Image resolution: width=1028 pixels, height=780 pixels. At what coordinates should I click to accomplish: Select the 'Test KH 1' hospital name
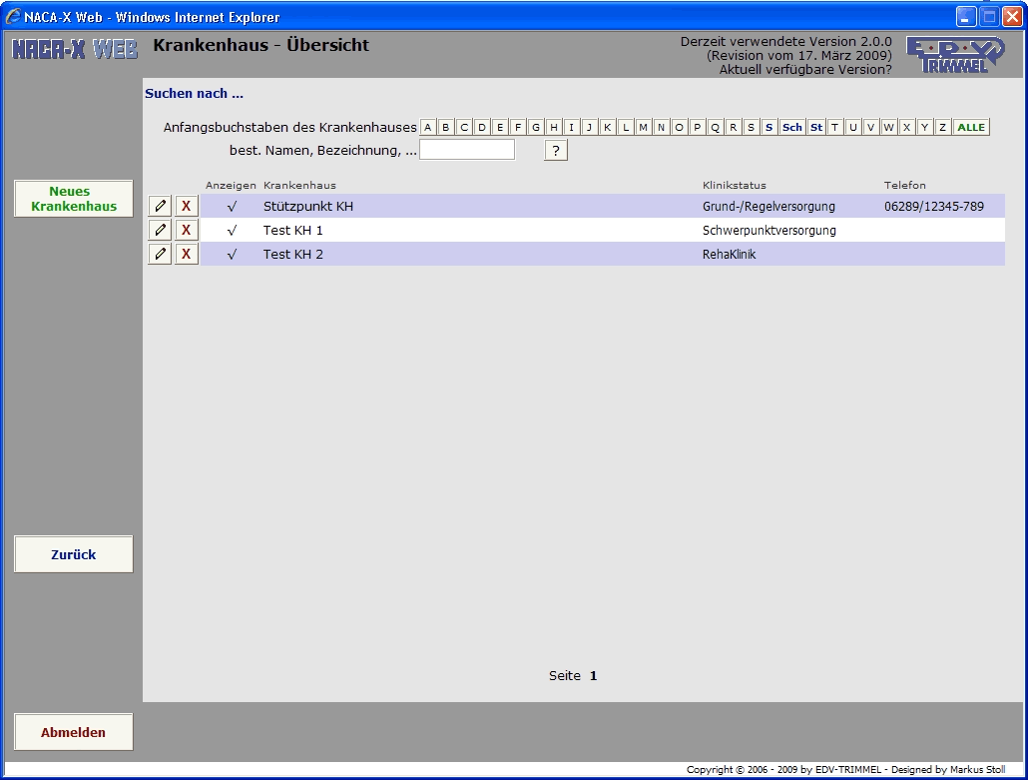(x=293, y=231)
